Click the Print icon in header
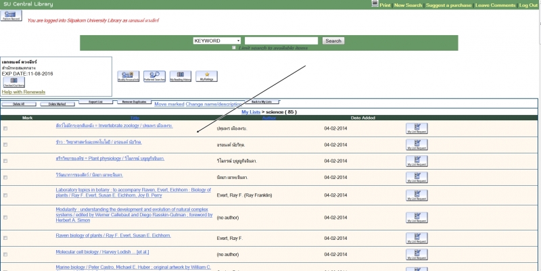 coord(375,4)
